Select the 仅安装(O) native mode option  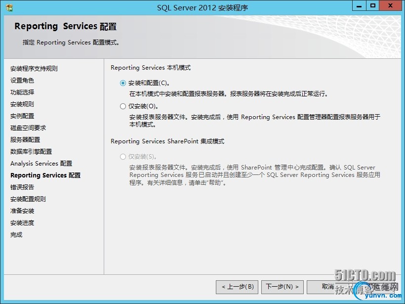click(x=123, y=106)
